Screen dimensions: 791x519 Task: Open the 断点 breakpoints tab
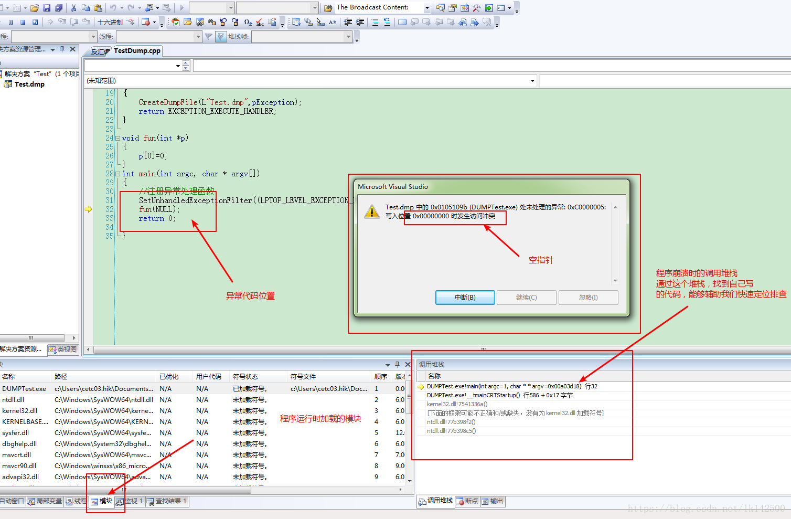tap(467, 501)
